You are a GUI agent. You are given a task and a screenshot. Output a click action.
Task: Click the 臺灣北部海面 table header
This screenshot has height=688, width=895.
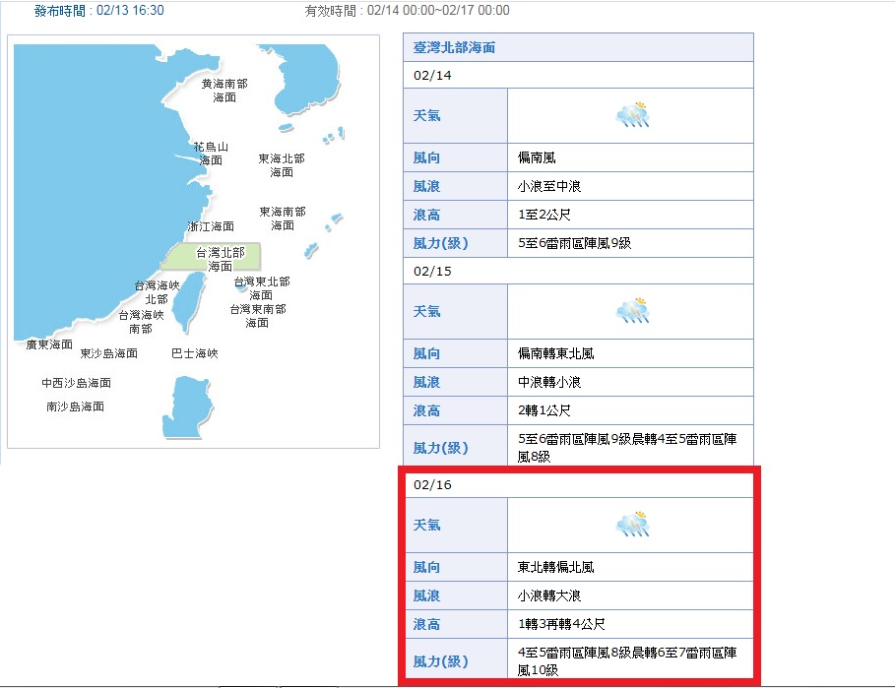point(578,47)
